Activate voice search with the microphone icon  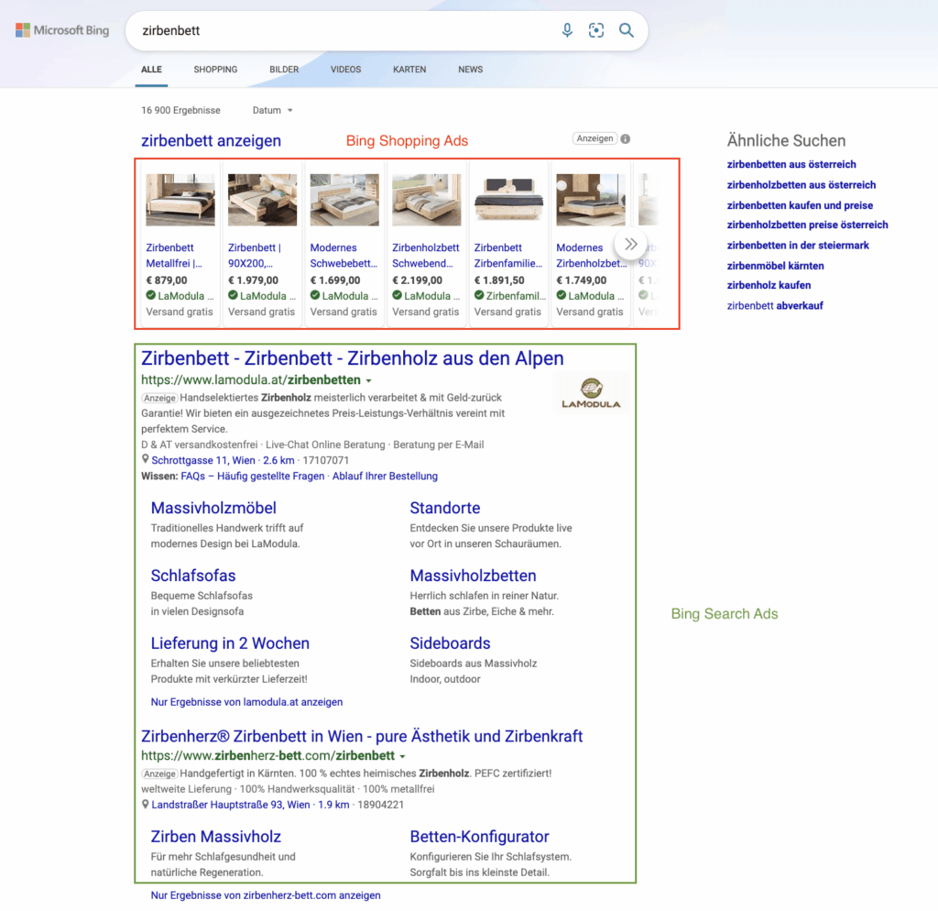(x=566, y=30)
